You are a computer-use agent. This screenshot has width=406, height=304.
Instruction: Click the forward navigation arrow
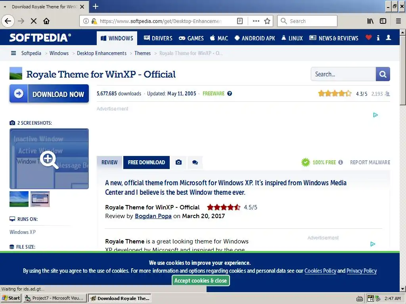[x=21, y=21]
